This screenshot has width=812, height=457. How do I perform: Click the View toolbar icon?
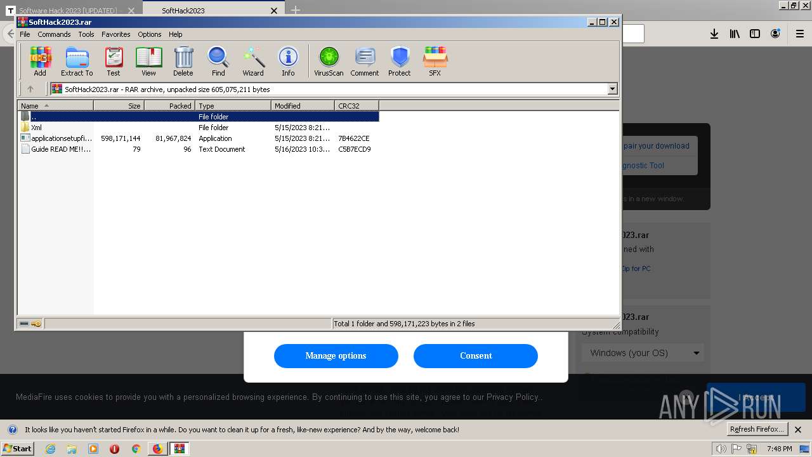click(x=148, y=62)
